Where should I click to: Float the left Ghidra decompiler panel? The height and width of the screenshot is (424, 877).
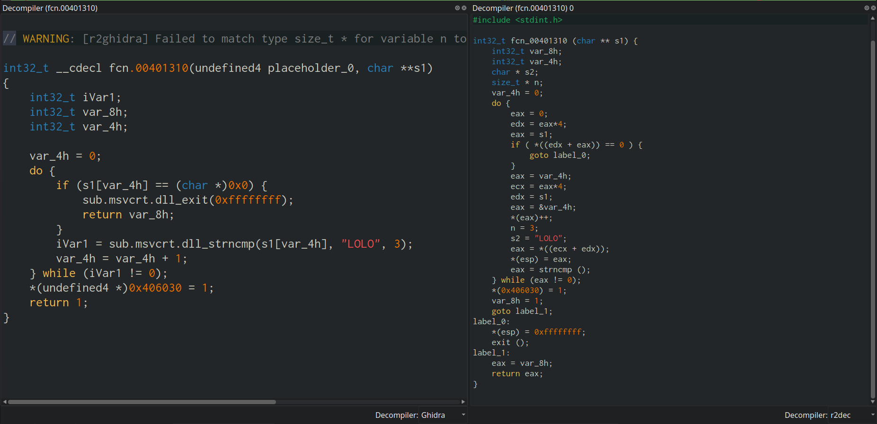click(457, 8)
